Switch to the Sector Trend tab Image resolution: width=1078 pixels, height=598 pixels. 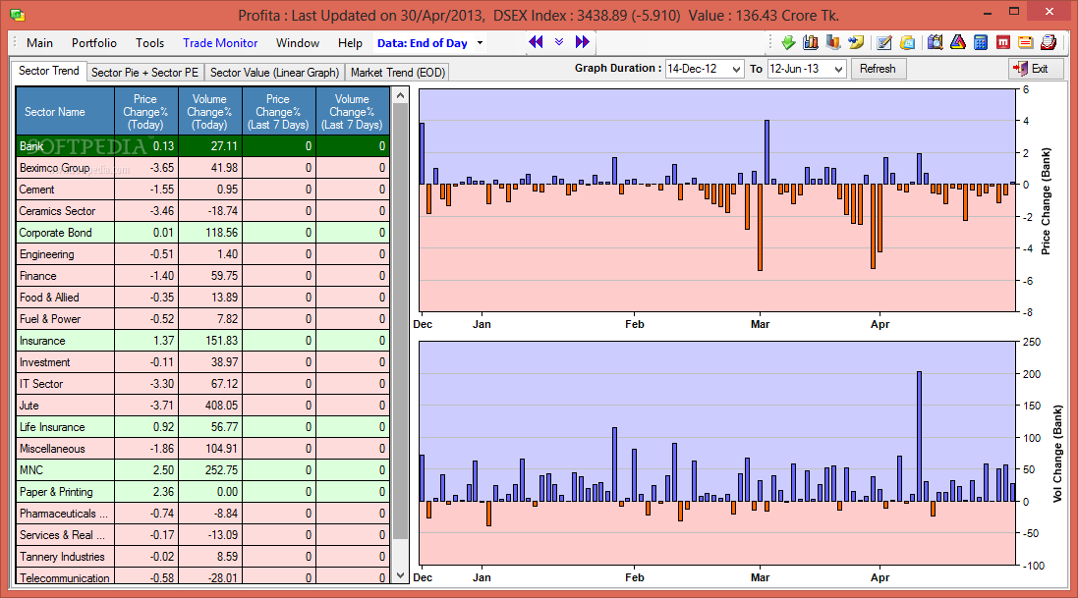[x=49, y=71]
